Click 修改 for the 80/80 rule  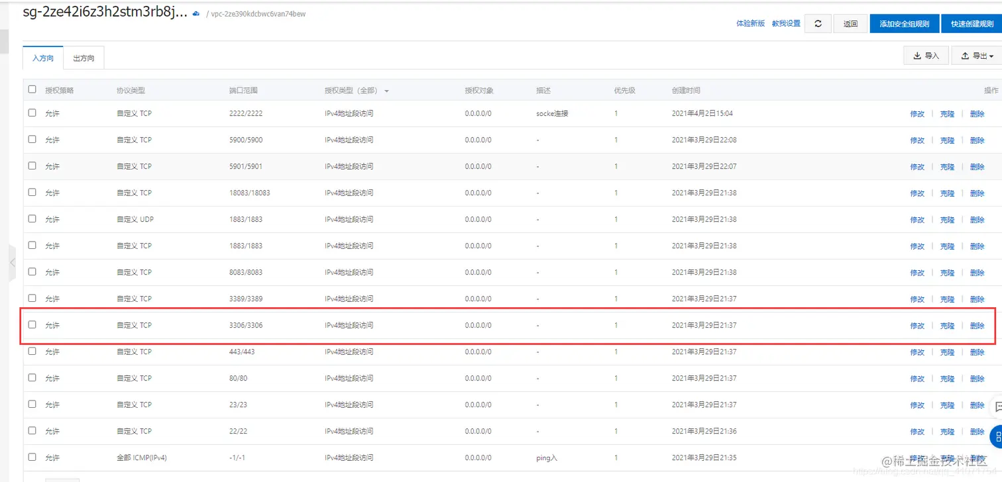click(x=917, y=379)
